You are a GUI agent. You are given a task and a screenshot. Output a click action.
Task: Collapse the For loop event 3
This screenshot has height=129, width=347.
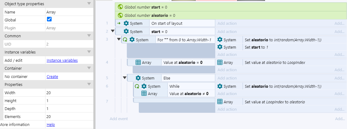tap(118, 39)
